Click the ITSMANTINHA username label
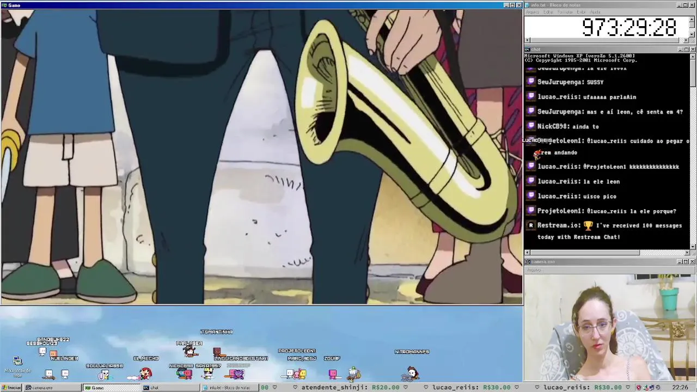The image size is (697, 392). pos(216,332)
